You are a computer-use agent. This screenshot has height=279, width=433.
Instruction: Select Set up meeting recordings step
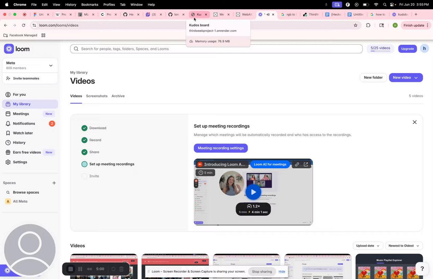click(108, 164)
